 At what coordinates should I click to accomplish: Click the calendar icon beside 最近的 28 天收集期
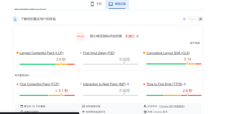[22, 106]
